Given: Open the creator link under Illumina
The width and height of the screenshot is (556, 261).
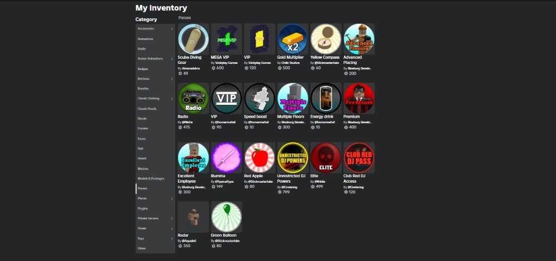Looking at the screenshot, I should click(x=224, y=182).
